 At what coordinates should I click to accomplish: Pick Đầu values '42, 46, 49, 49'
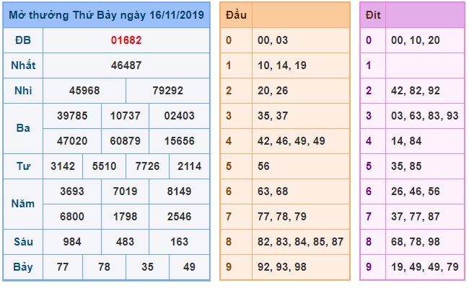(x=292, y=141)
